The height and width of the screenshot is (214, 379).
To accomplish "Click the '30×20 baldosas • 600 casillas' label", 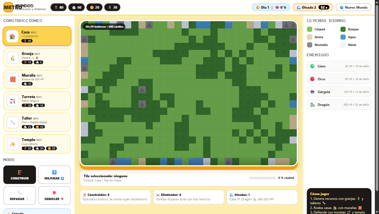I will (x=104, y=26).
